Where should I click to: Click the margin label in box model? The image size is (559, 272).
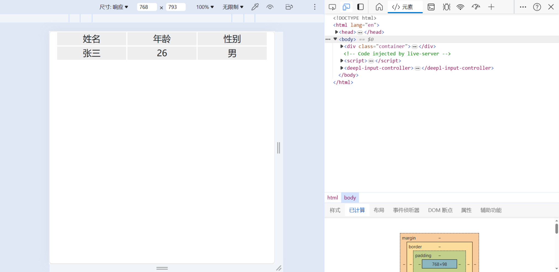coord(409,238)
